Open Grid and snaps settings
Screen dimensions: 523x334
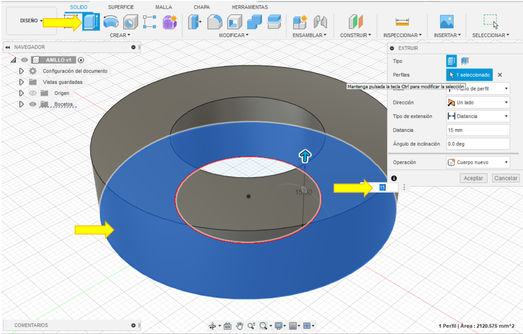coord(293,326)
